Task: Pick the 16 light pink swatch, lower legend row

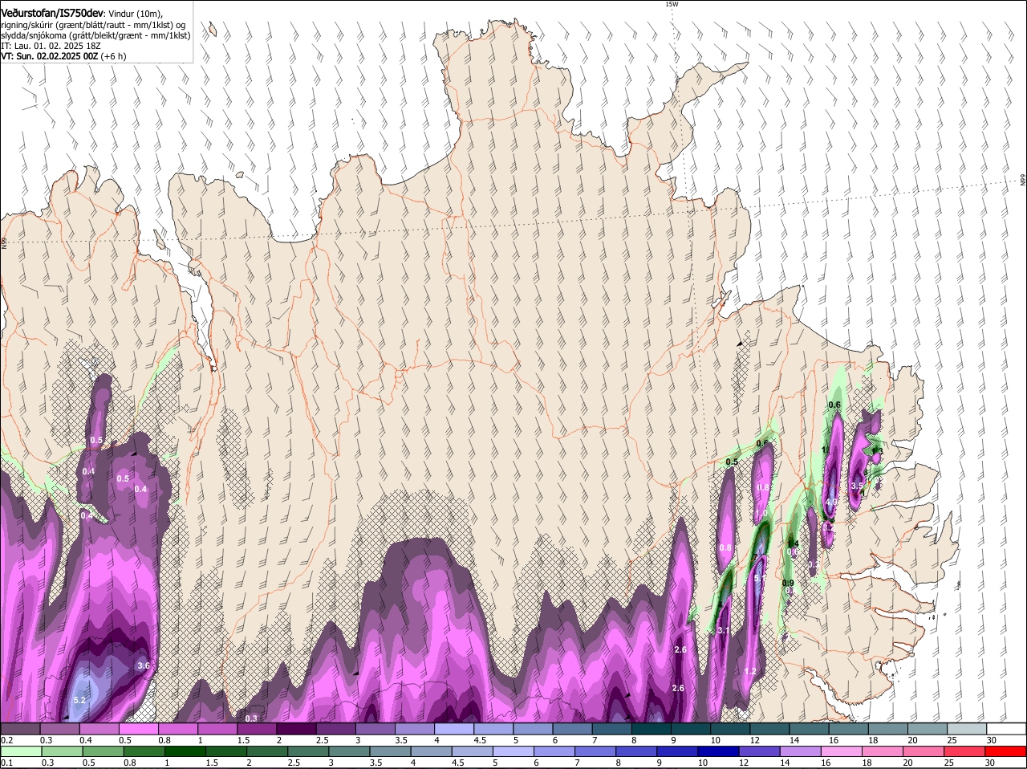Action: click(841, 751)
